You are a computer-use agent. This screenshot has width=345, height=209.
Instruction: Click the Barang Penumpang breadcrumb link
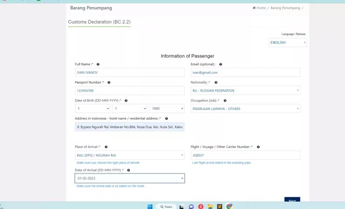pyautogui.click(x=285, y=8)
